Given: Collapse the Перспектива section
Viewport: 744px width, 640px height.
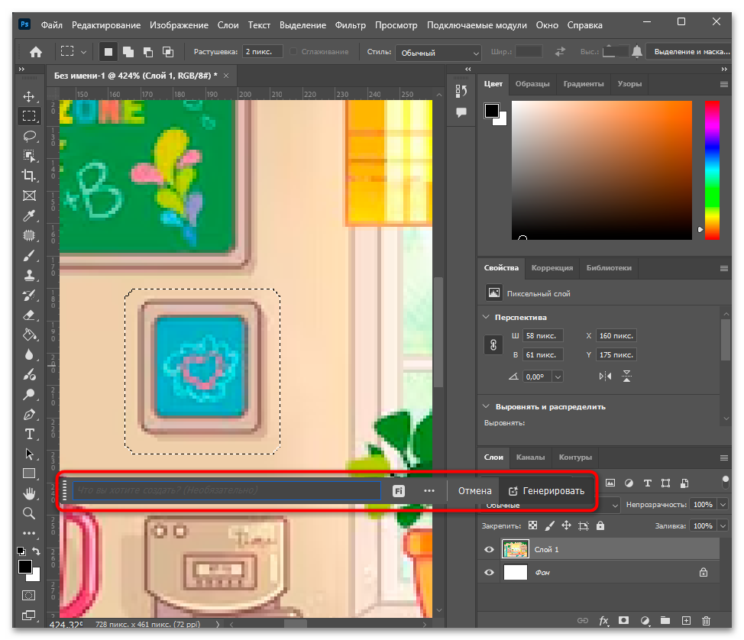Looking at the screenshot, I should [x=486, y=317].
